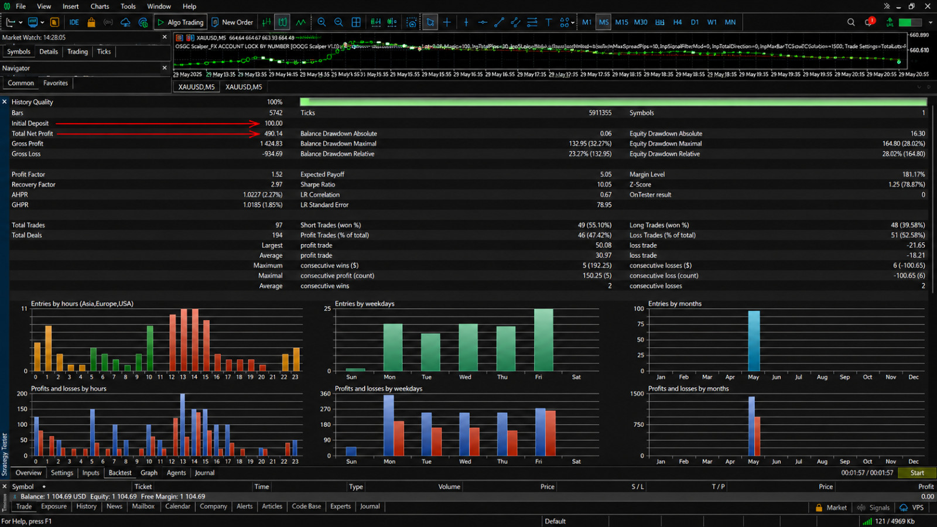Open the new chart dropdown arrow

pos(20,22)
